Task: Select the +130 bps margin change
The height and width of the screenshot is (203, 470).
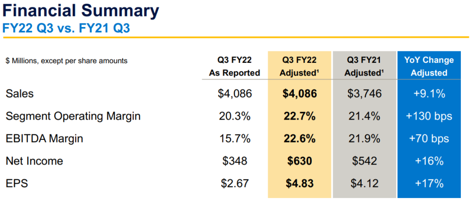Action: [x=429, y=116]
